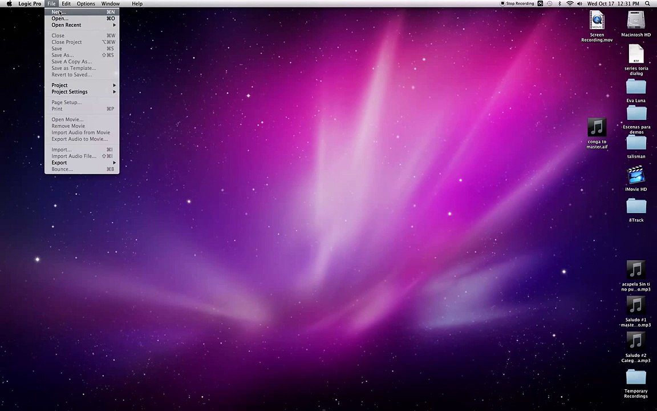Open the Edit menu

(66, 4)
